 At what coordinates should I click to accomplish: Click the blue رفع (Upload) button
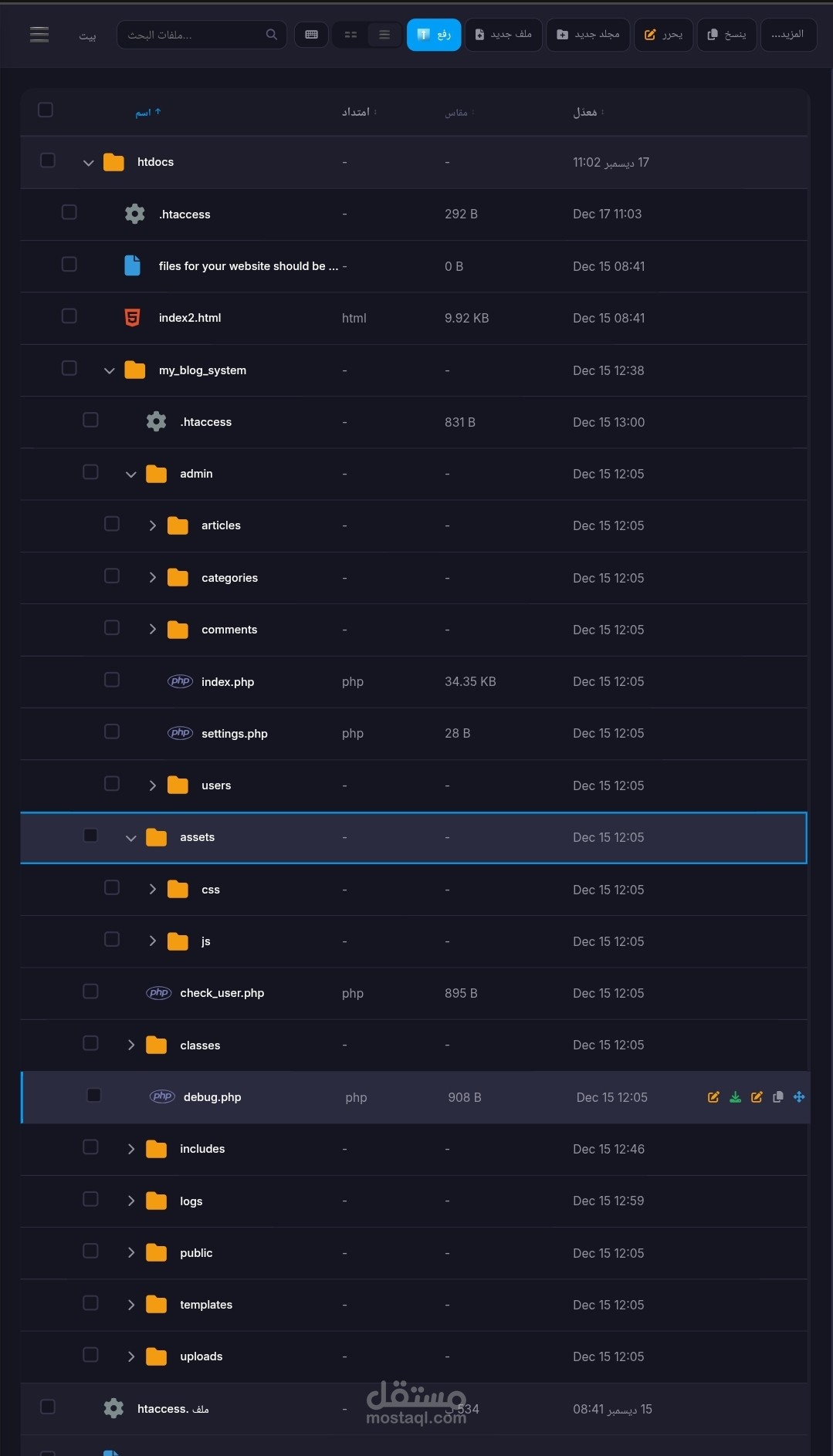[434, 35]
